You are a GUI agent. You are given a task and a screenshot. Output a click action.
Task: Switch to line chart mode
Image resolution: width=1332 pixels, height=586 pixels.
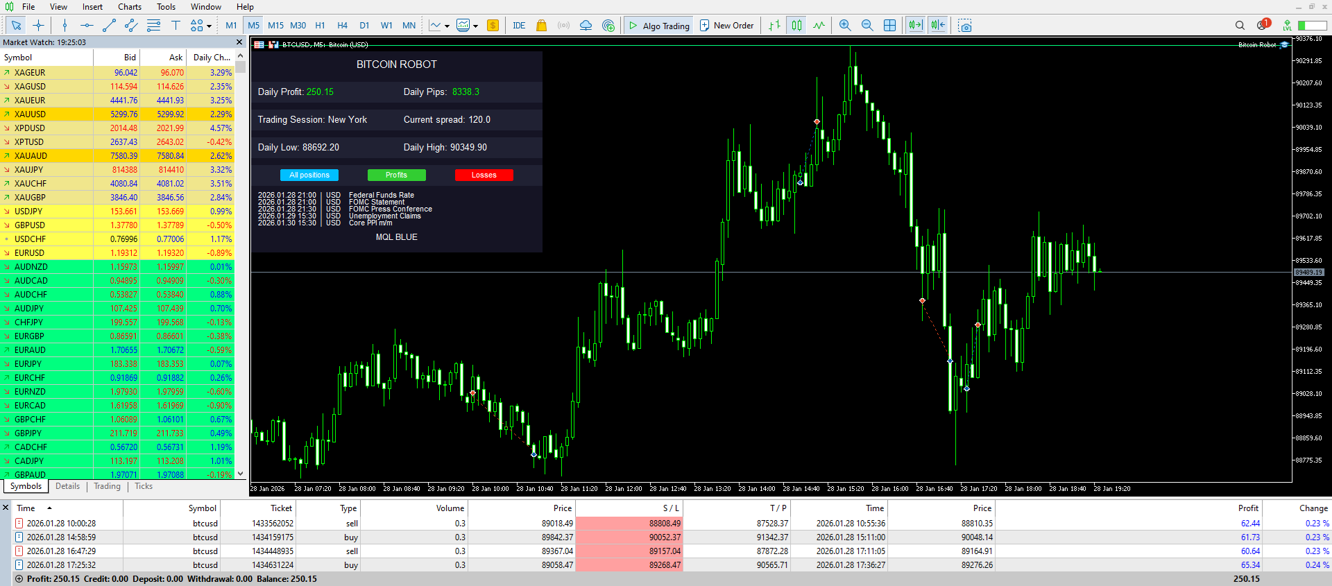pos(819,26)
